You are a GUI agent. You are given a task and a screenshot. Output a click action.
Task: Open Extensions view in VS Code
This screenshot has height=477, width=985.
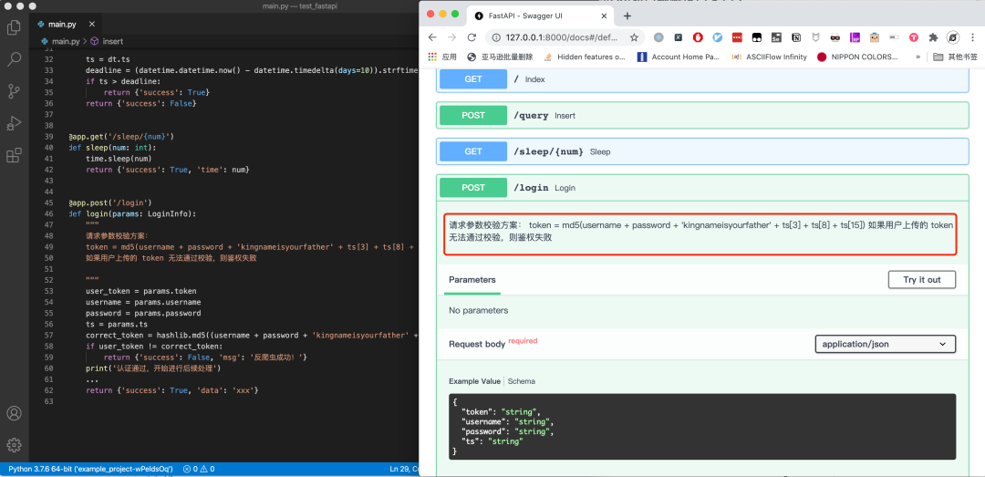click(14, 155)
